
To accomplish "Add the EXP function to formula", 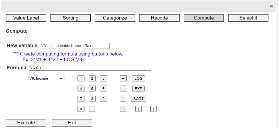I will 138,89.
